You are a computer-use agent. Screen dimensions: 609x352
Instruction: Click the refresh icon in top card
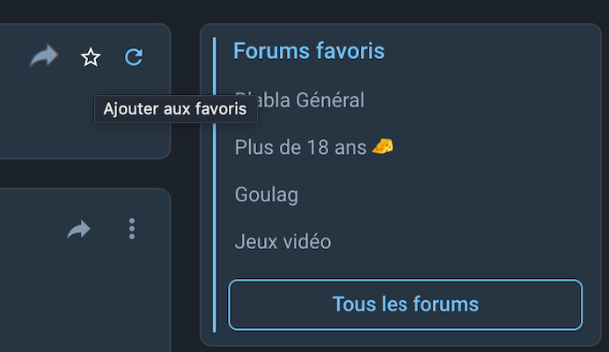pyautogui.click(x=134, y=57)
